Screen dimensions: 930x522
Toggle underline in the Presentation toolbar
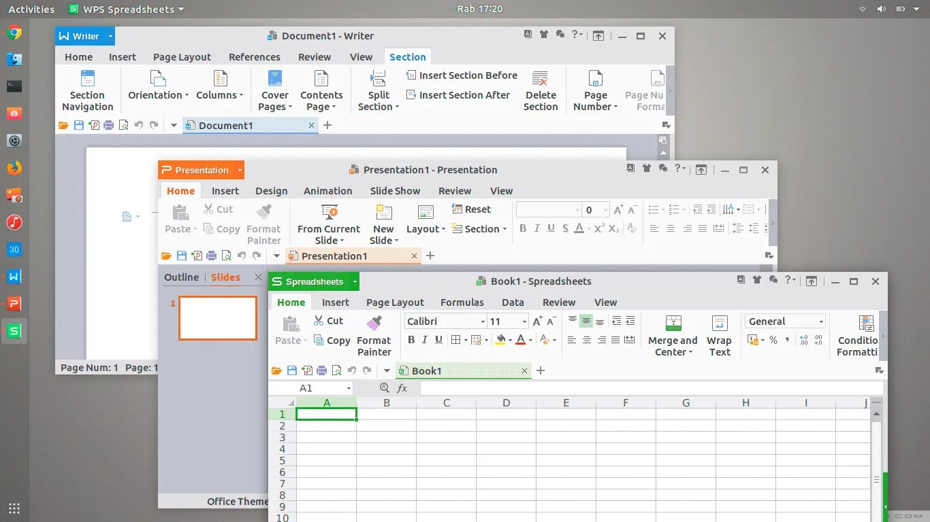[x=551, y=228]
